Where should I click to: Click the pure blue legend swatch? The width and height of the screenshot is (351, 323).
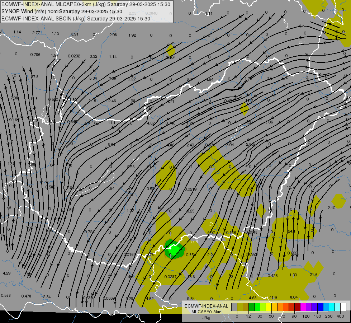pos(321,307)
